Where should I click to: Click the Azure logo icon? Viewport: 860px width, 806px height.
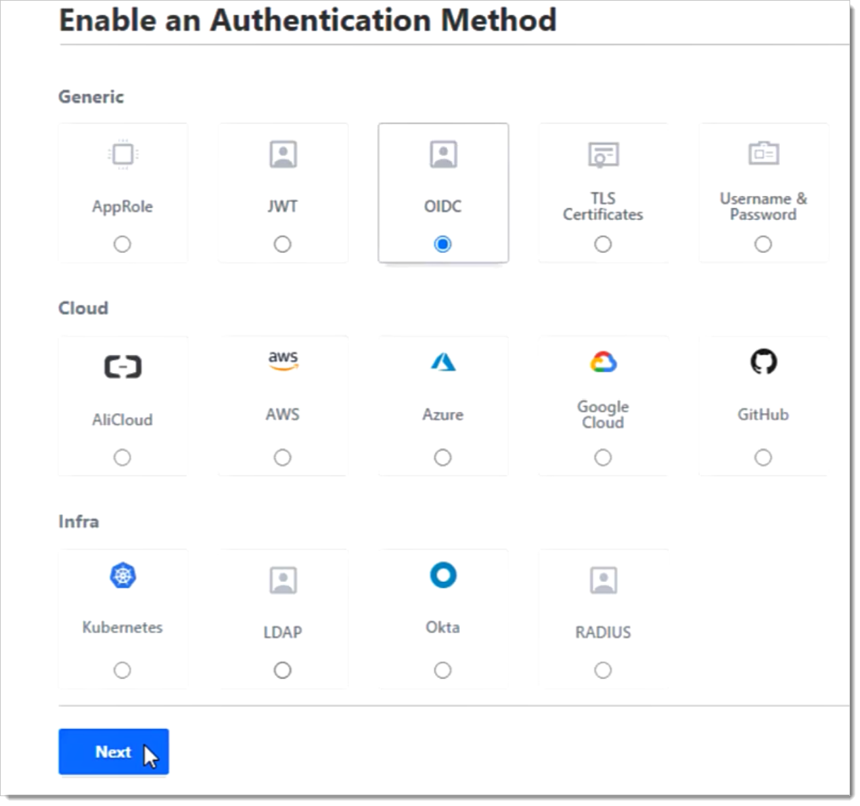[x=443, y=361]
